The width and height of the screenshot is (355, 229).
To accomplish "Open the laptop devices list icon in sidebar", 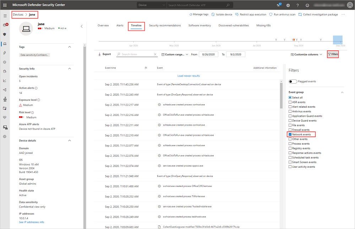I will (5, 44).
